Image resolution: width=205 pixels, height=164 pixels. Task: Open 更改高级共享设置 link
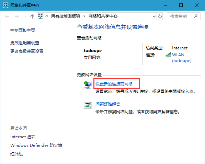[27, 51]
